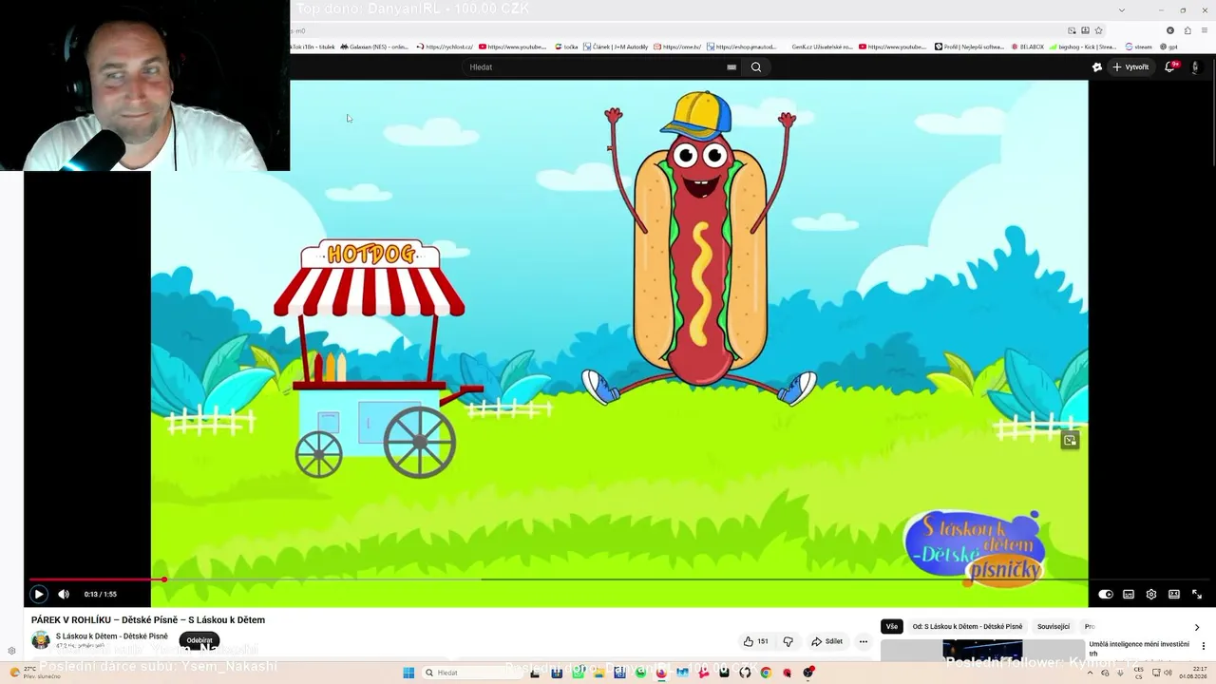
Task: Open the rychlost.cz bookmark
Action: [x=444, y=47]
